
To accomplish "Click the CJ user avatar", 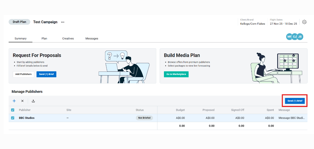I will (x=294, y=37).
